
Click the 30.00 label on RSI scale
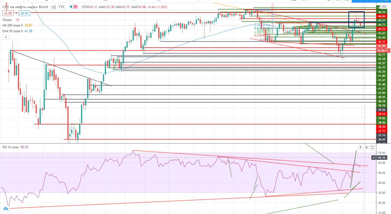point(382,193)
